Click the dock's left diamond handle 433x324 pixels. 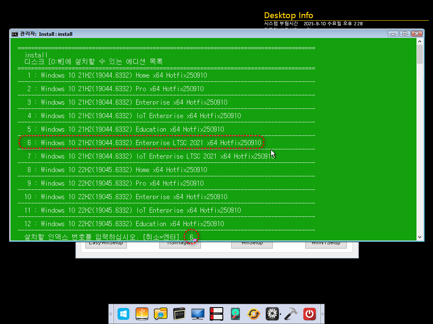(x=111, y=314)
